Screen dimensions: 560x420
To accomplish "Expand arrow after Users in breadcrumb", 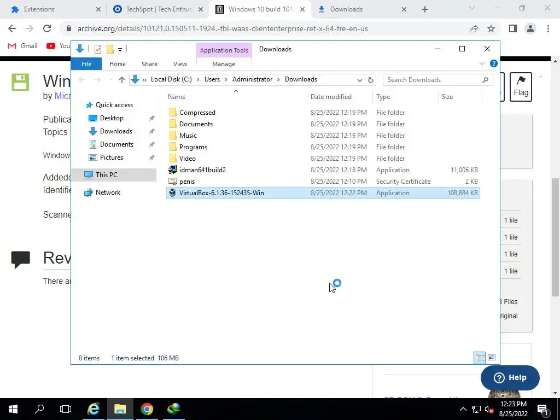I will coord(226,80).
